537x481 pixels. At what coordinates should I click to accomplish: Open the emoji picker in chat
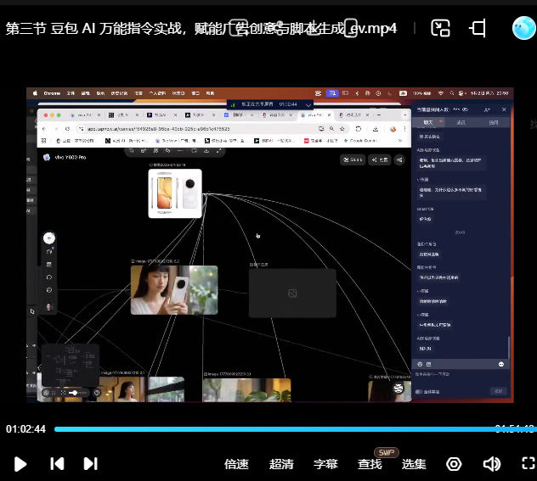click(420, 364)
